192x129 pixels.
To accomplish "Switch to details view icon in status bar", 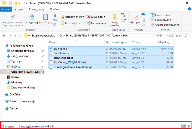I will [x=184, y=126].
